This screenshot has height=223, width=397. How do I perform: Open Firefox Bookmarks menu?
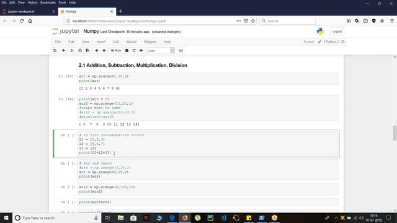point(48,2)
